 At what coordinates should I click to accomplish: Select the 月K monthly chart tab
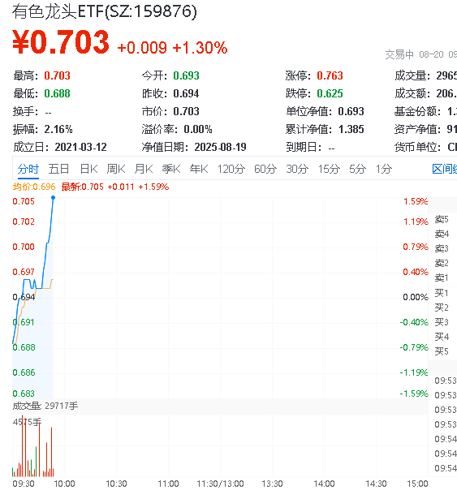[x=144, y=169]
